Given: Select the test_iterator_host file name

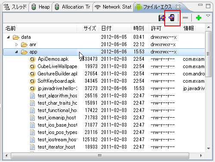Looking at the screenshot, I should point(56,147).
